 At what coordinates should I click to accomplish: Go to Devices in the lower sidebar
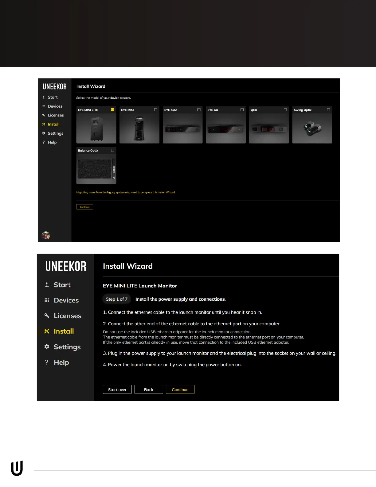click(x=66, y=300)
